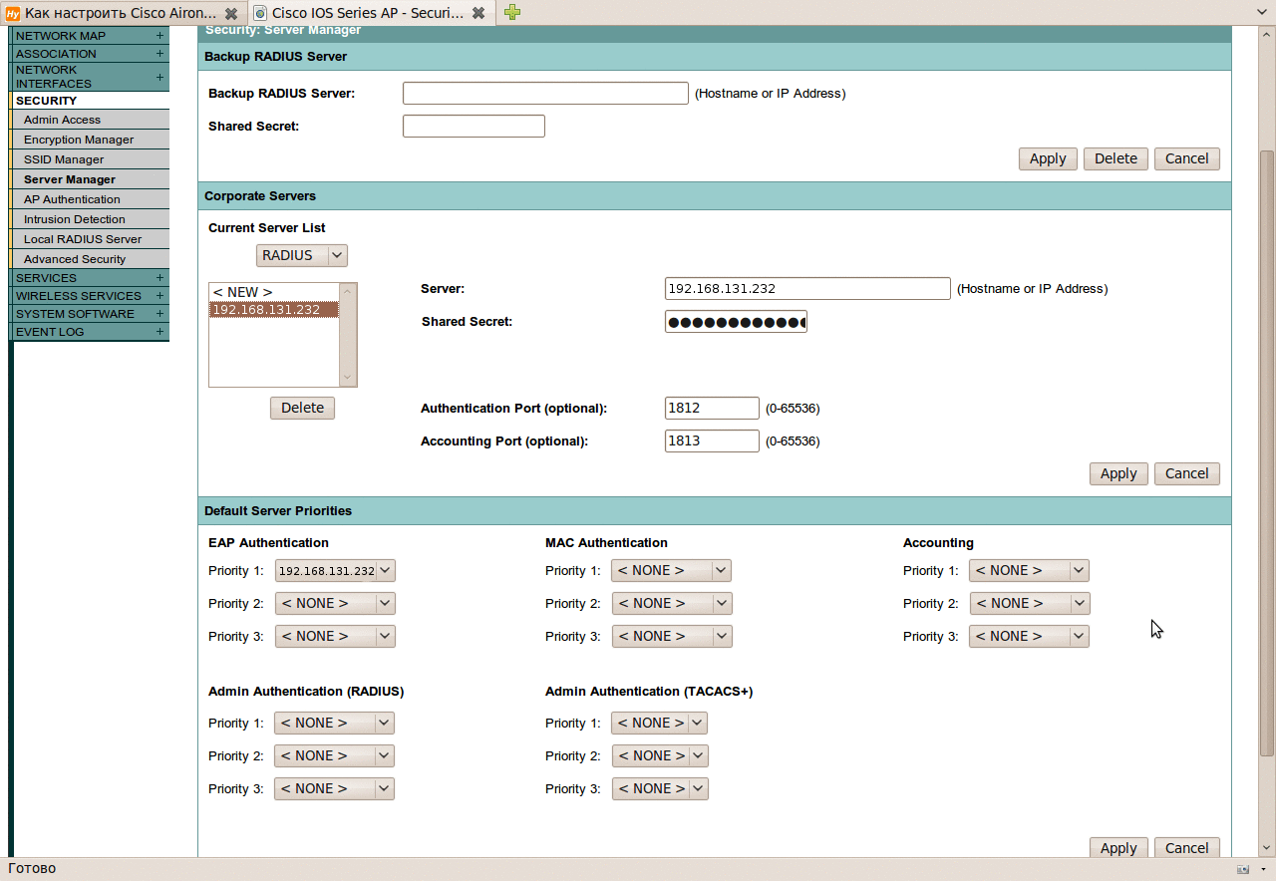This screenshot has width=1276, height=881.
Task: Click Apply in Corporate Servers section
Action: pos(1117,474)
